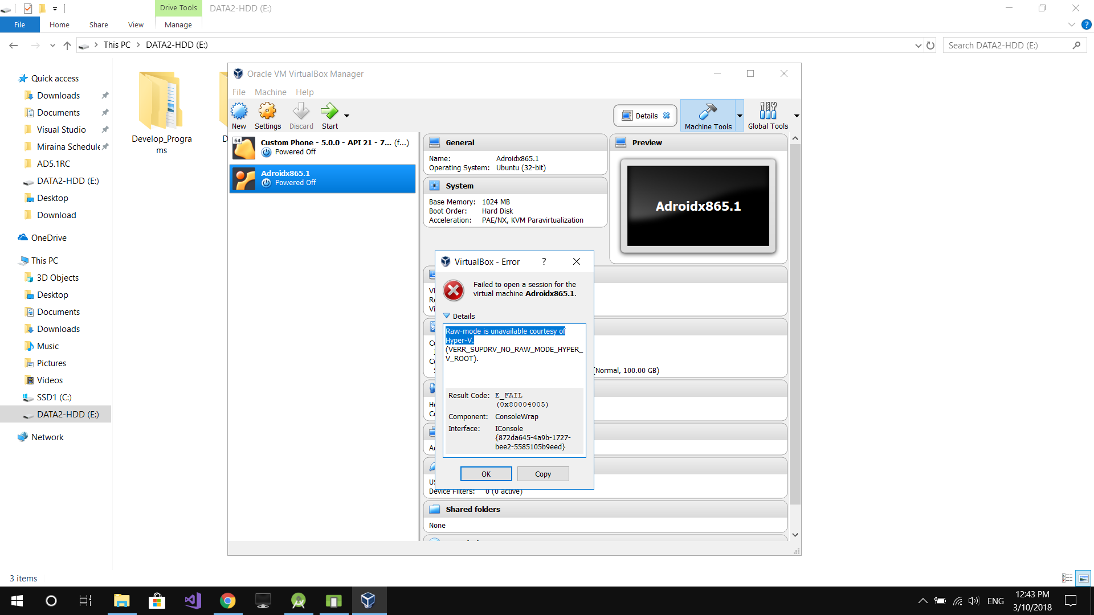
Task: Open Global Tools panel
Action: 768,116
